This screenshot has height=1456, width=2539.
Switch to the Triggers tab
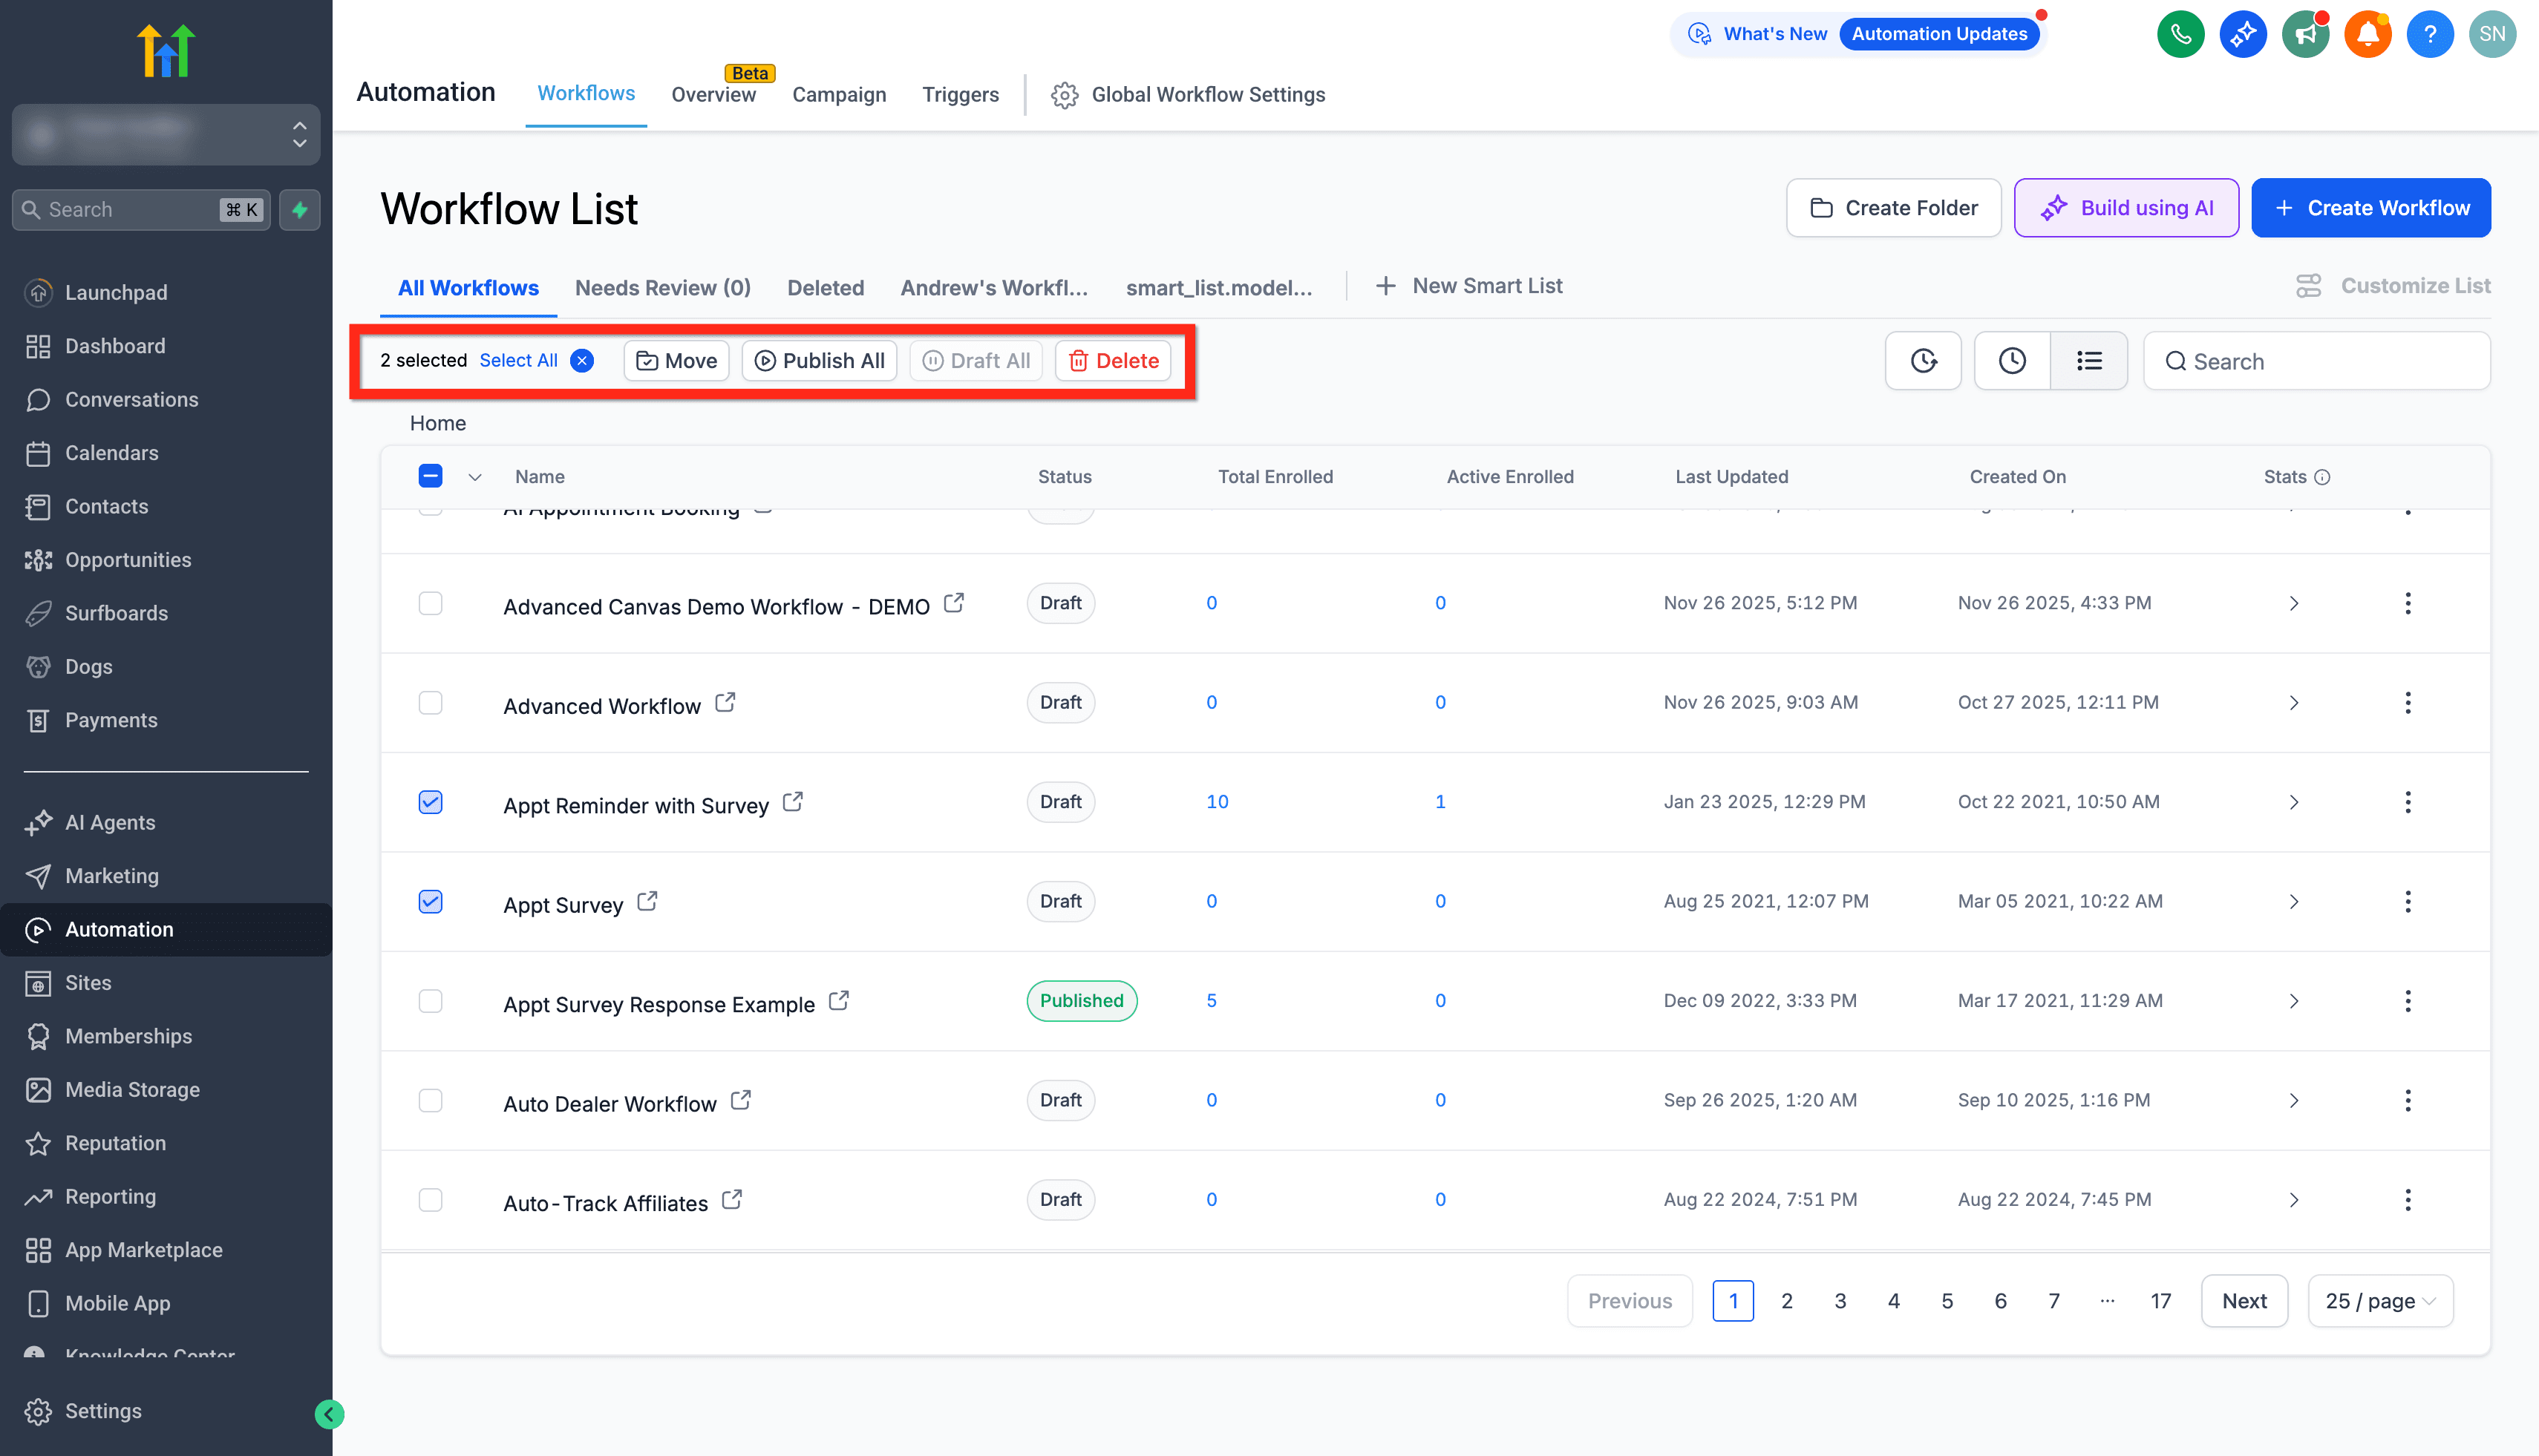click(961, 94)
